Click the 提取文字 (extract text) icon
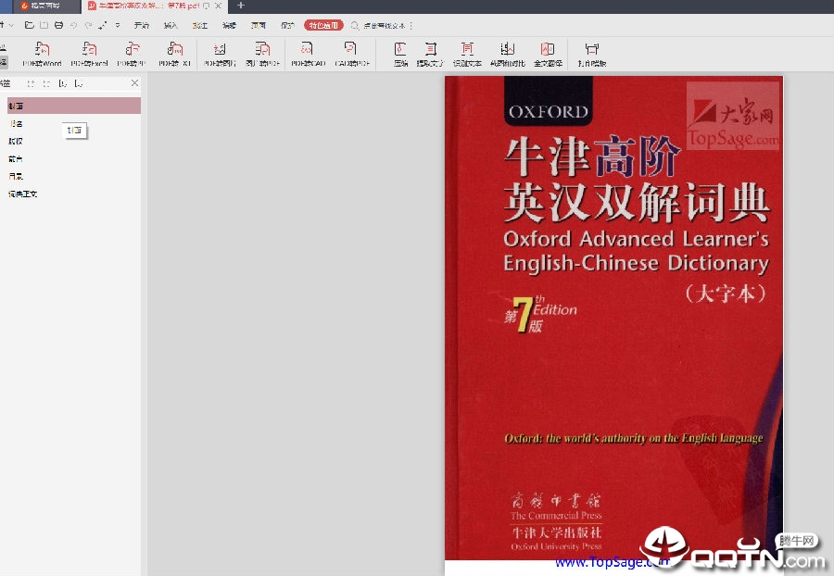Screen dimensions: 834x576 coord(431,49)
